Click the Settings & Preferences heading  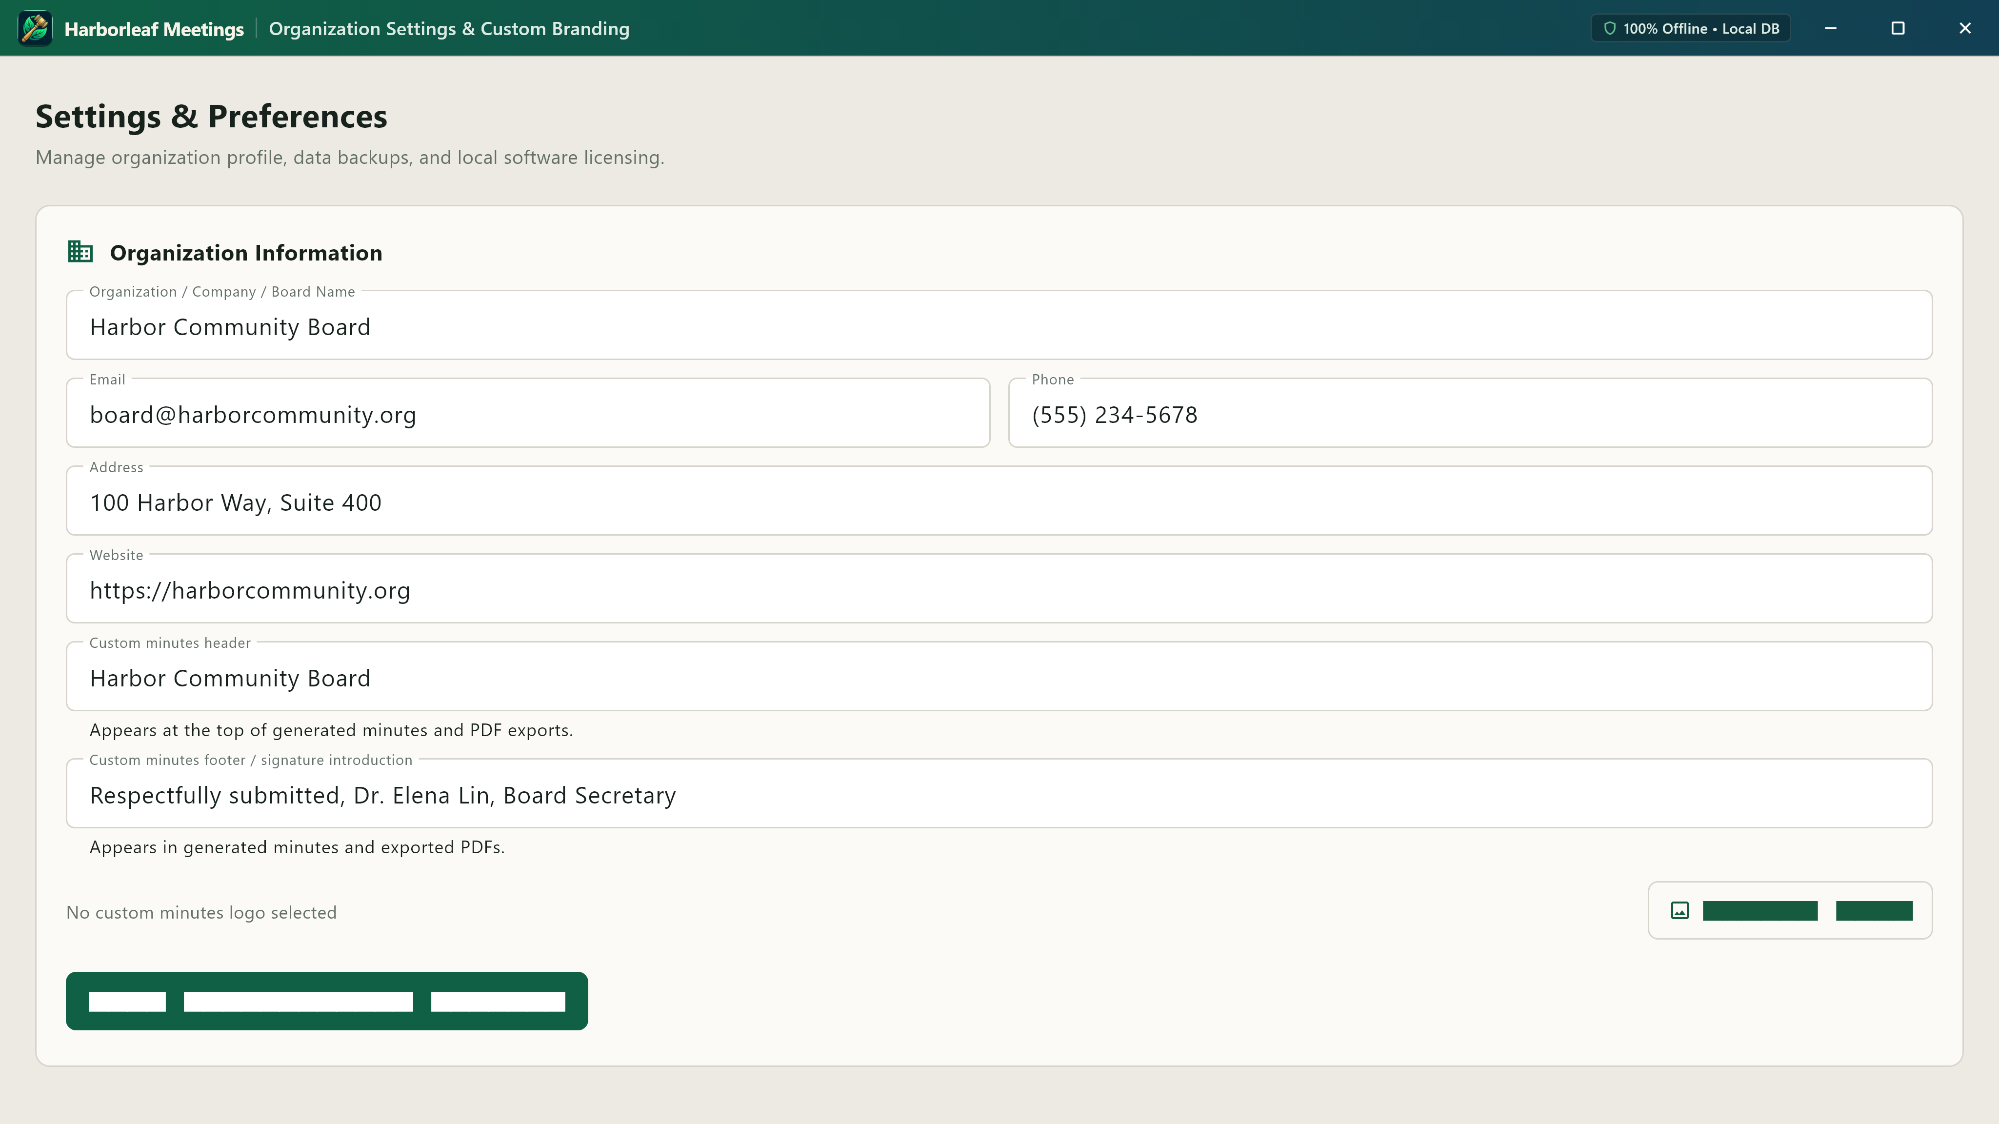211,117
